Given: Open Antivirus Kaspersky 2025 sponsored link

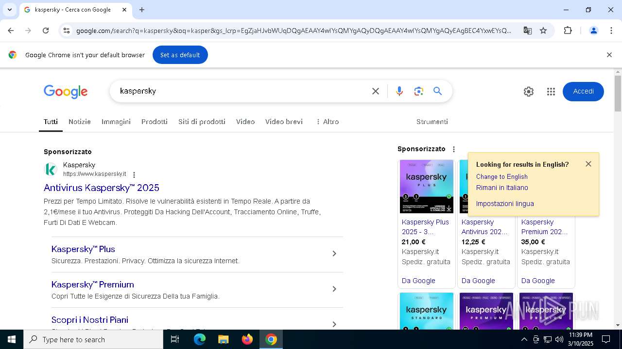Looking at the screenshot, I should pos(102,188).
